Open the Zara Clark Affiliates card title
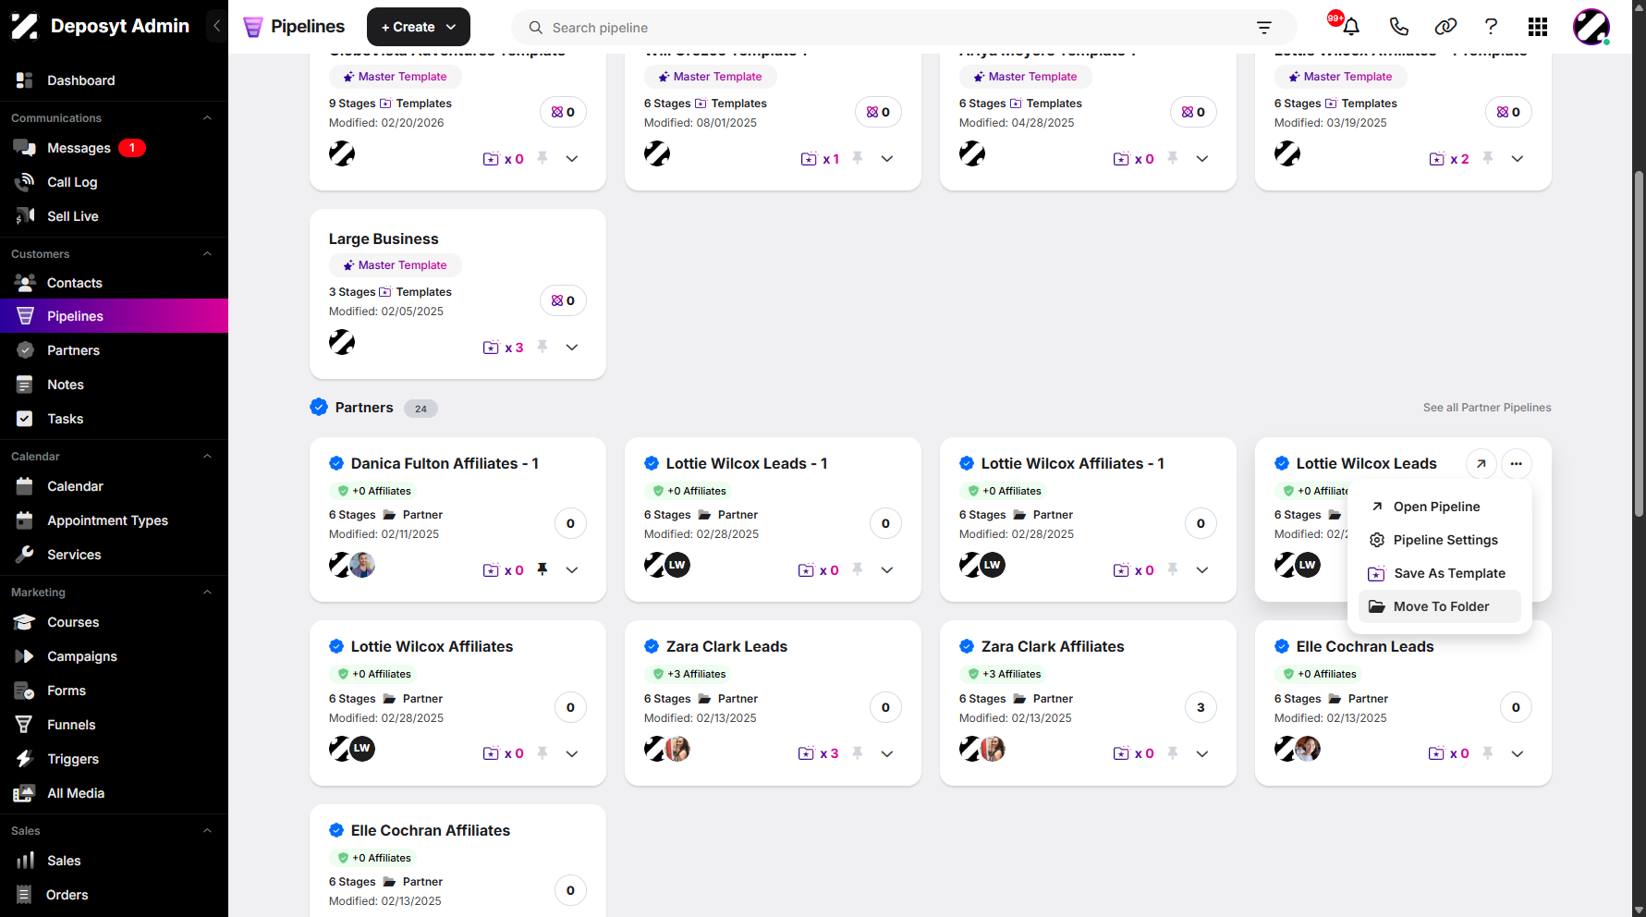The width and height of the screenshot is (1646, 917). (x=1053, y=647)
